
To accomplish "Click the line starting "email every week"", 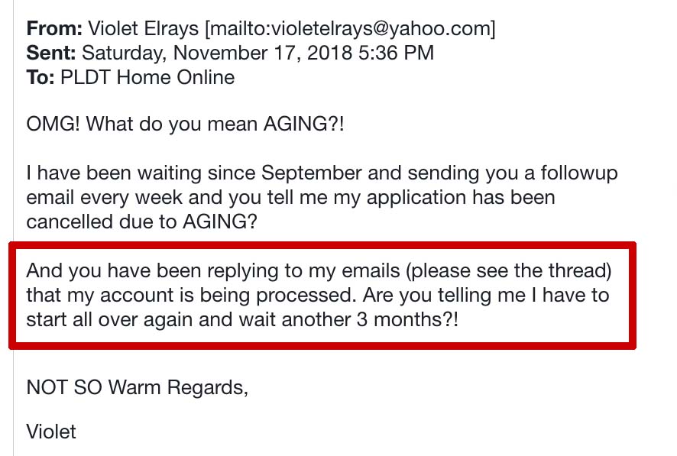I will [290, 197].
